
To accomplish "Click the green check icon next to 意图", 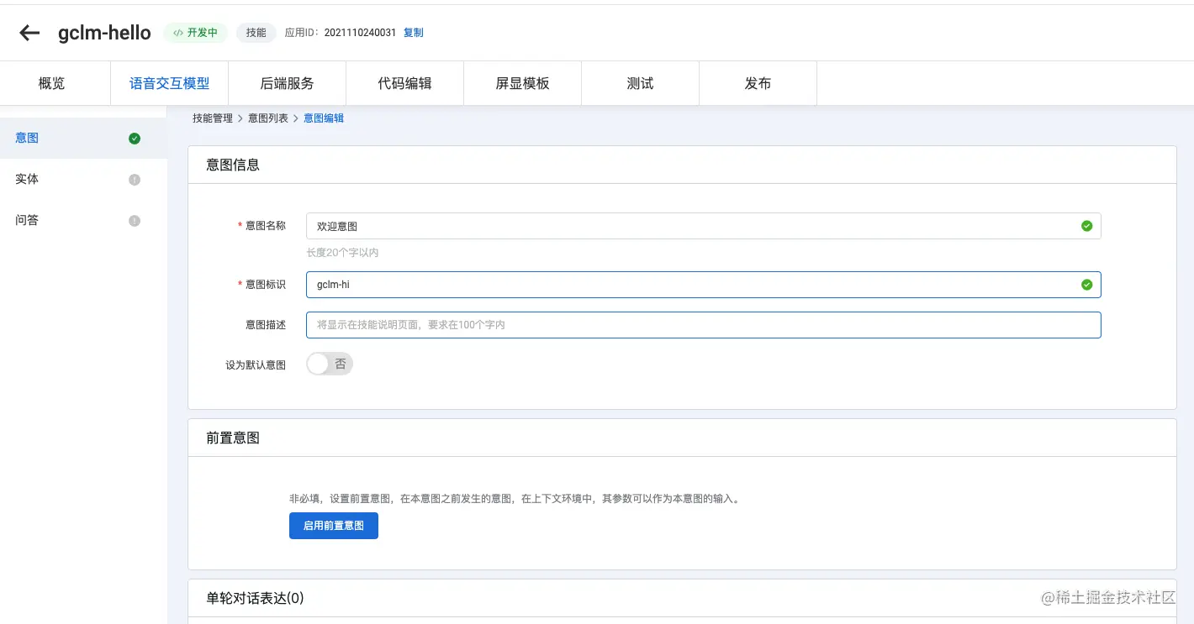I will [135, 138].
